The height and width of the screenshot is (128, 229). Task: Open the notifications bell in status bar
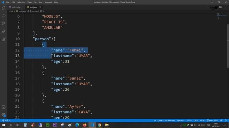click(226, 121)
